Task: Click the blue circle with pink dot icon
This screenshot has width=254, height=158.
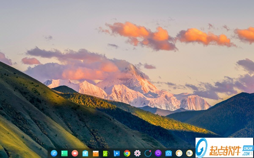Action: [x=148, y=153]
